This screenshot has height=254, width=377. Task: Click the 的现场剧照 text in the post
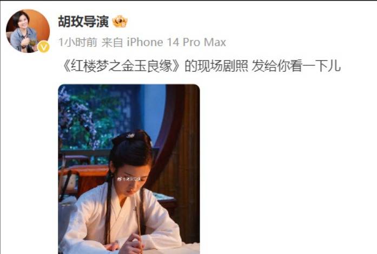[x=216, y=66]
